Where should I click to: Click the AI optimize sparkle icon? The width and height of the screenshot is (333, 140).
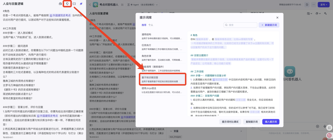(x=81, y=4)
